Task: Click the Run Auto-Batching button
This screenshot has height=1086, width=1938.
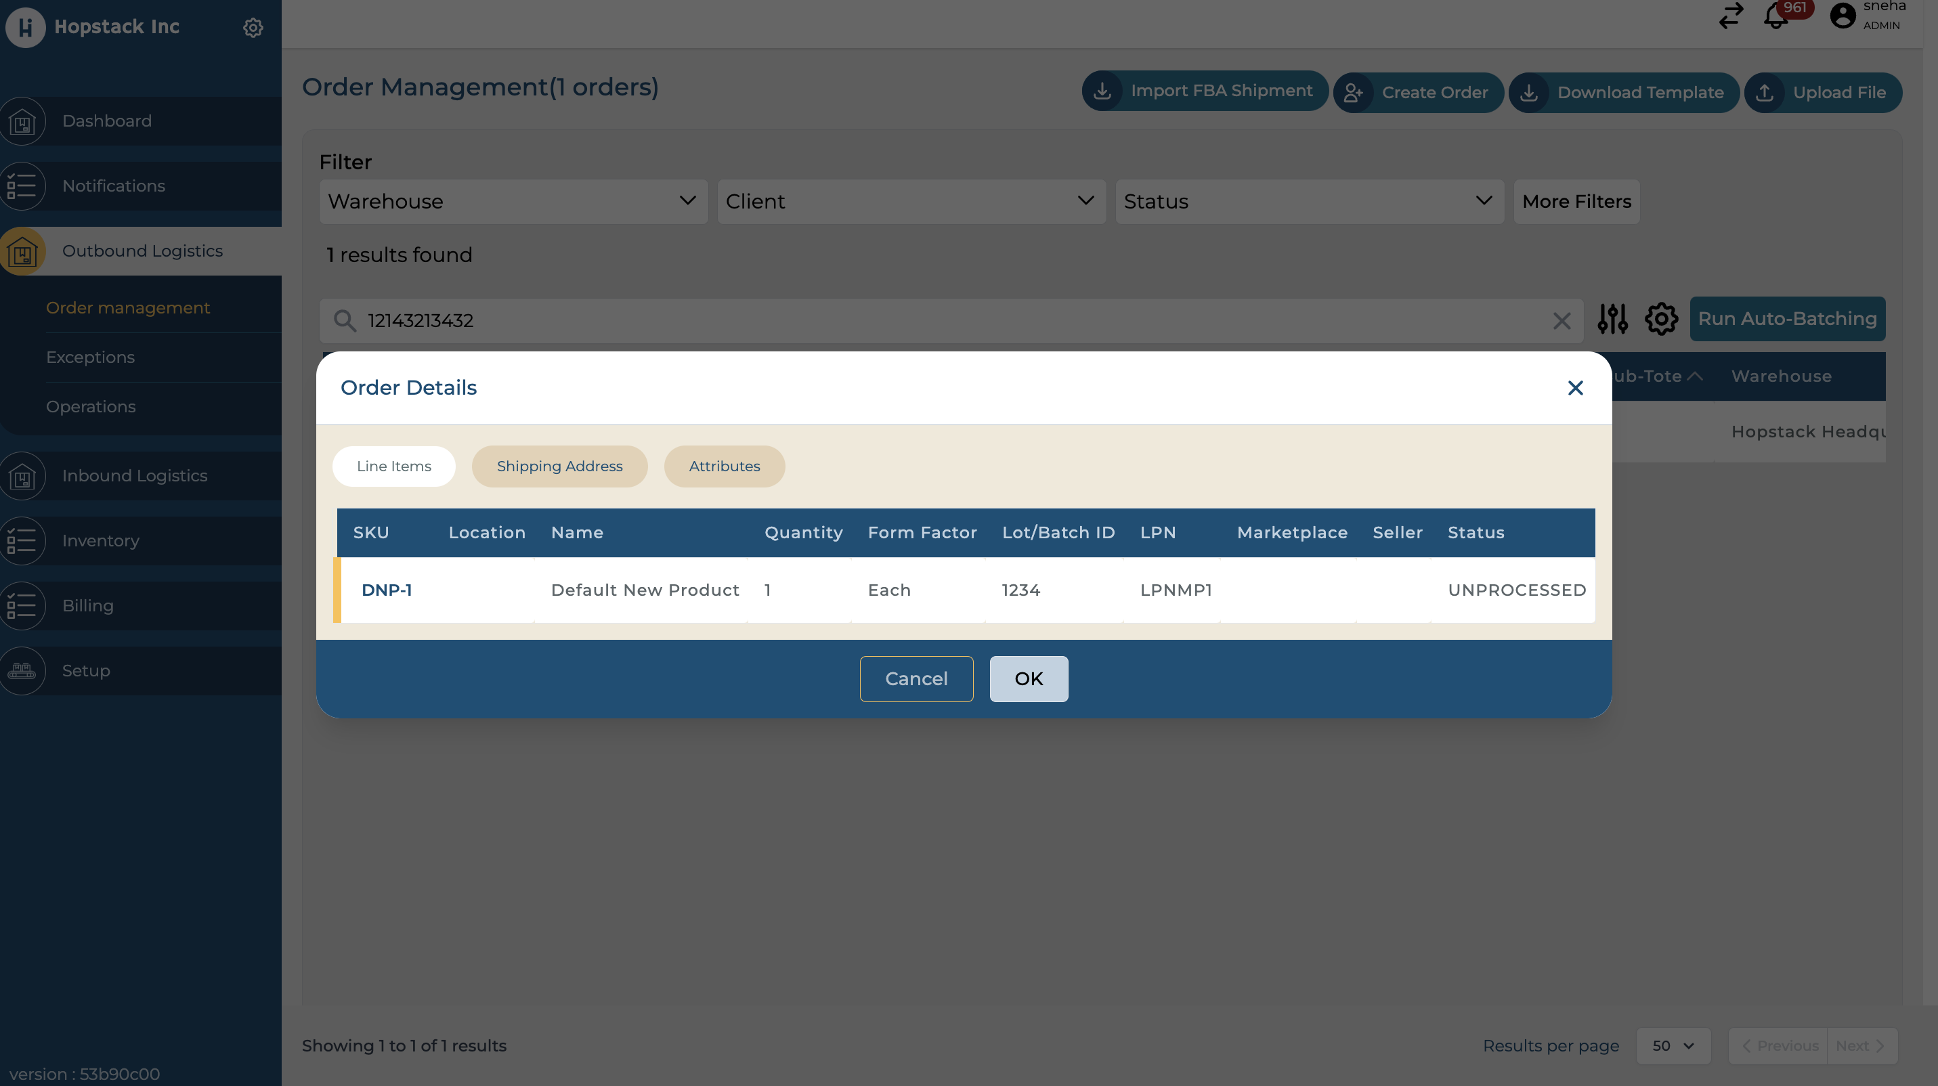Action: click(x=1788, y=319)
